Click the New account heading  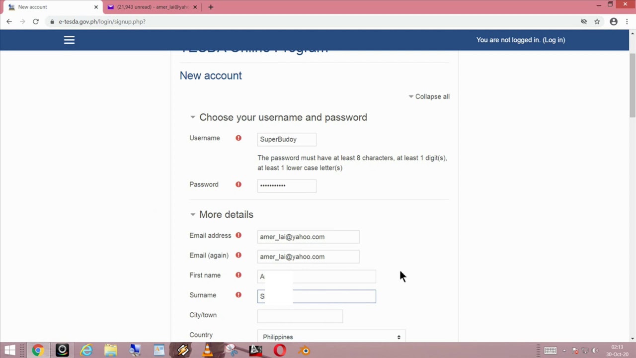pyautogui.click(x=211, y=76)
